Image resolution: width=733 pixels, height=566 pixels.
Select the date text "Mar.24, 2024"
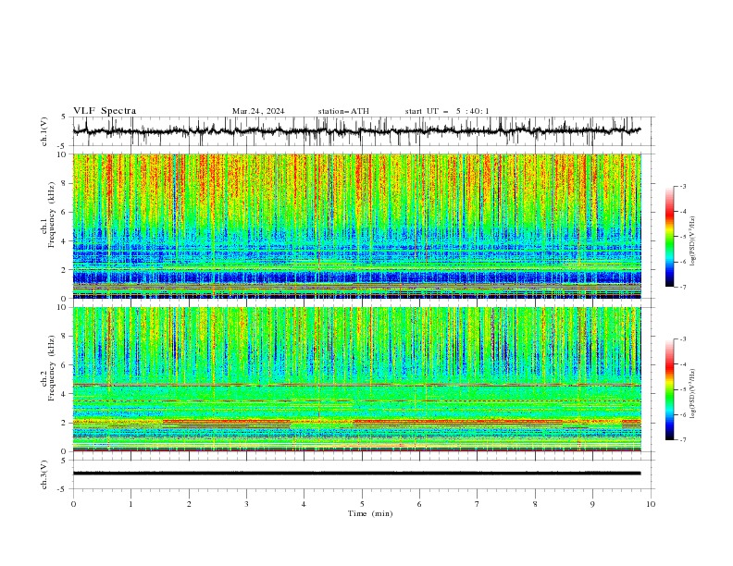coord(258,111)
